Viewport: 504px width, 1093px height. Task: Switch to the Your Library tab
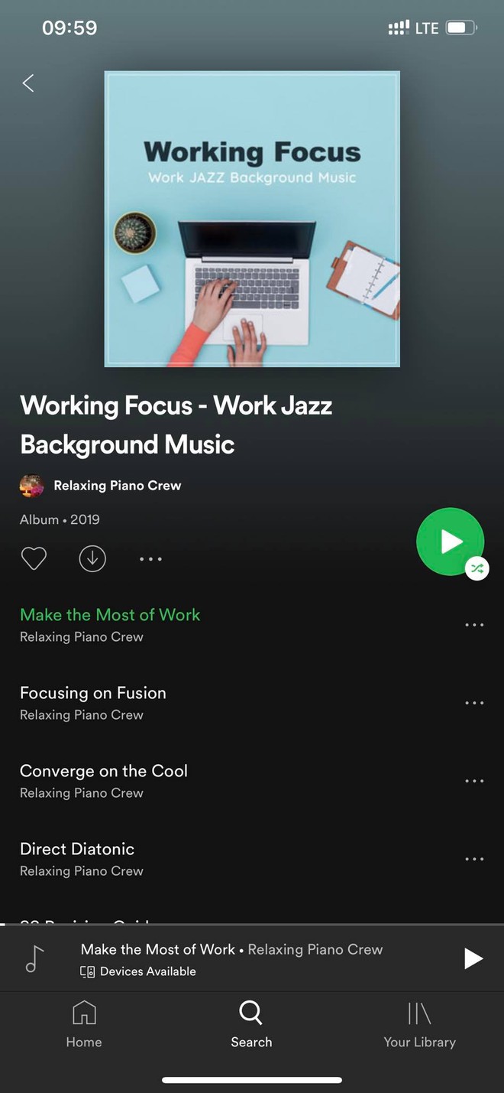420,1025
